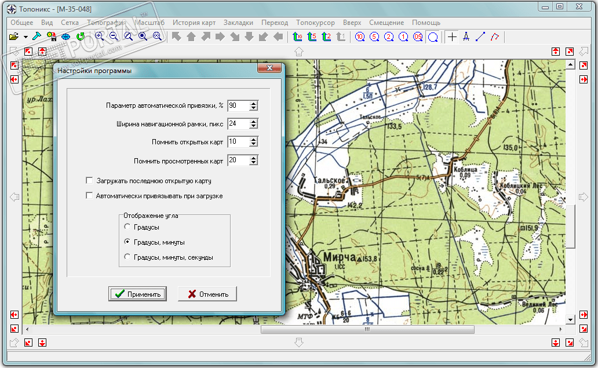Click the green refresh arrow icon
This screenshot has width=598, height=368.
click(x=81, y=37)
